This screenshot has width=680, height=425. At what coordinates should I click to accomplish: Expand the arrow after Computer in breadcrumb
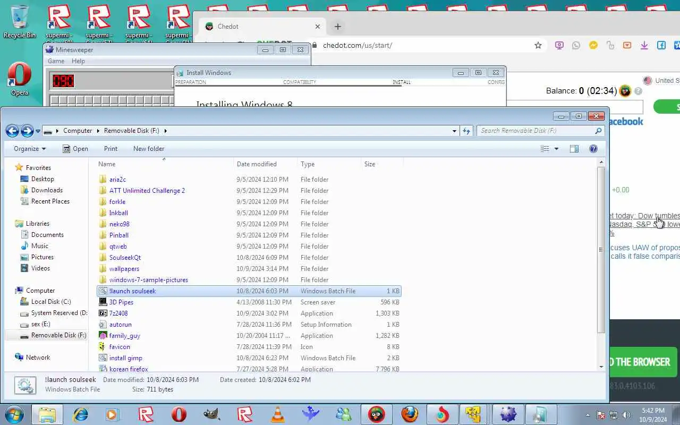tap(98, 131)
